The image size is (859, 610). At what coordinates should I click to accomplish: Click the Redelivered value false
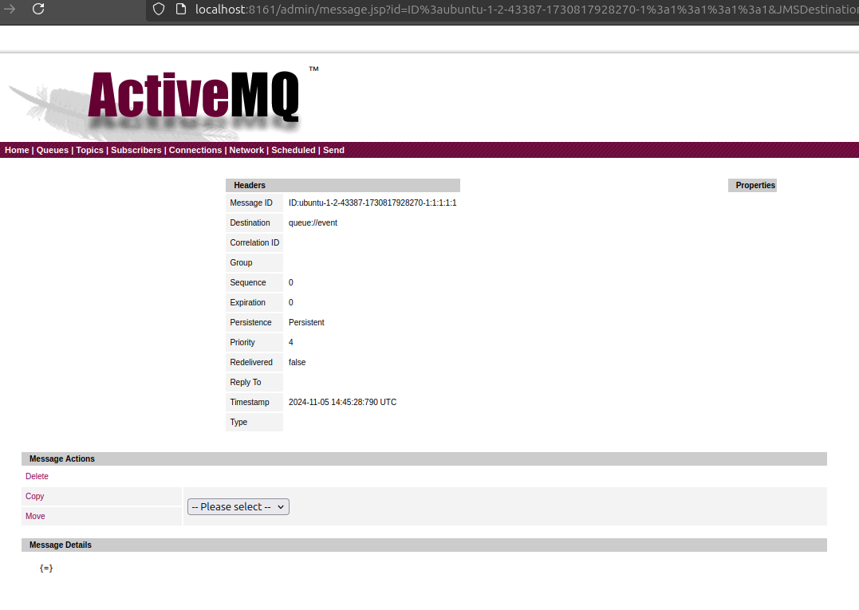coord(297,363)
